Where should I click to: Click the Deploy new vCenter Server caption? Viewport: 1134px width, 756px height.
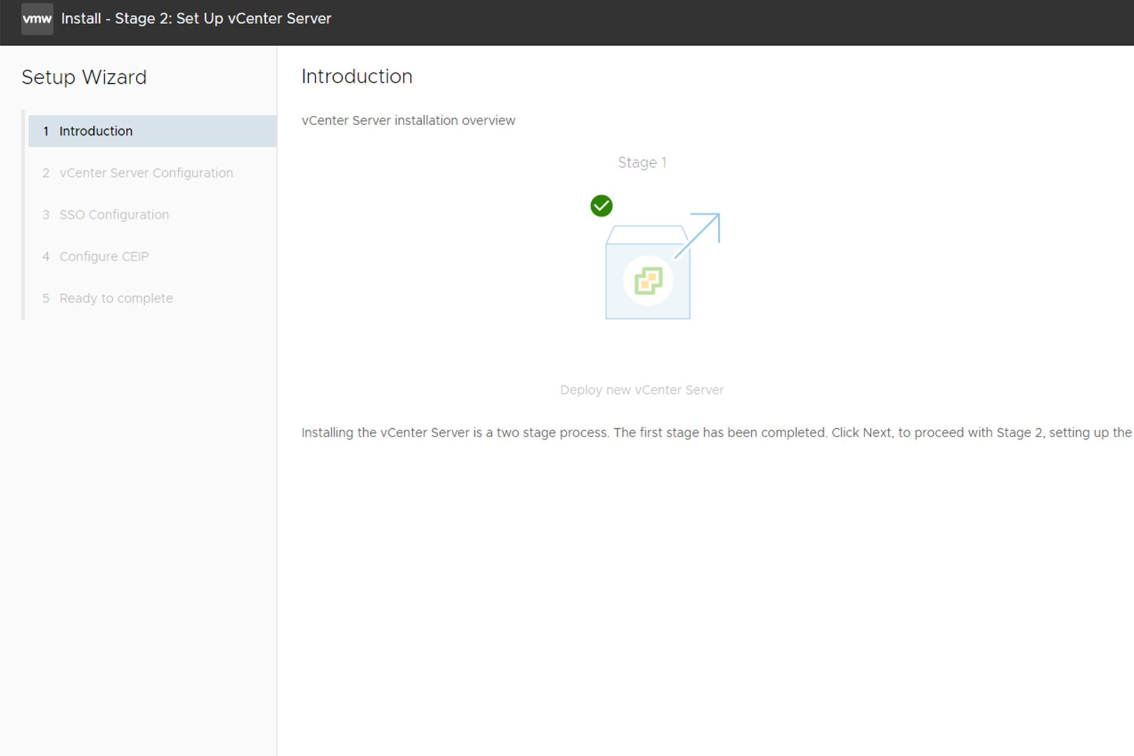click(x=642, y=390)
